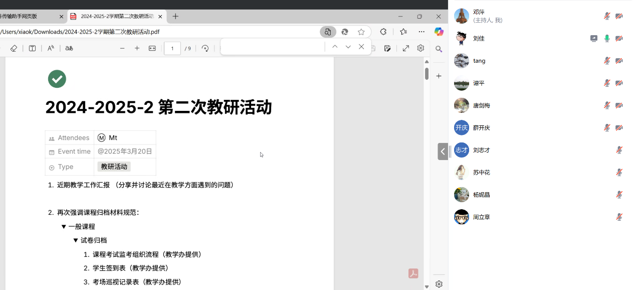The height and width of the screenshot is (290, 636).
Task: Click the page number input field
Action: point(172,48)
